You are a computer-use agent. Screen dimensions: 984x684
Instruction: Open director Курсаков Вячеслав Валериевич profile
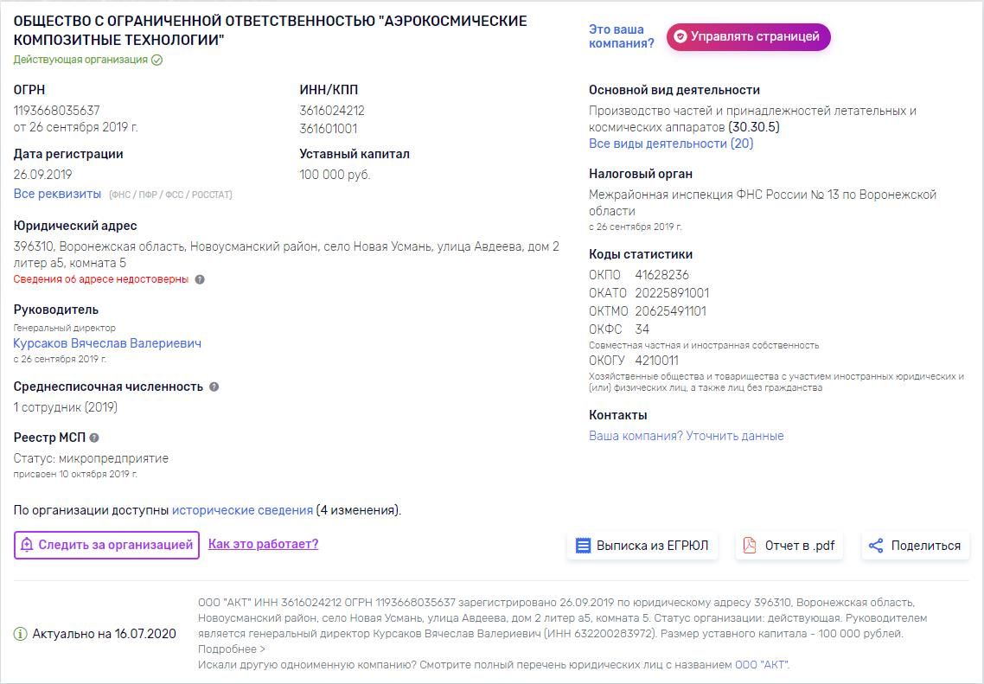click(x=107, y=343)
